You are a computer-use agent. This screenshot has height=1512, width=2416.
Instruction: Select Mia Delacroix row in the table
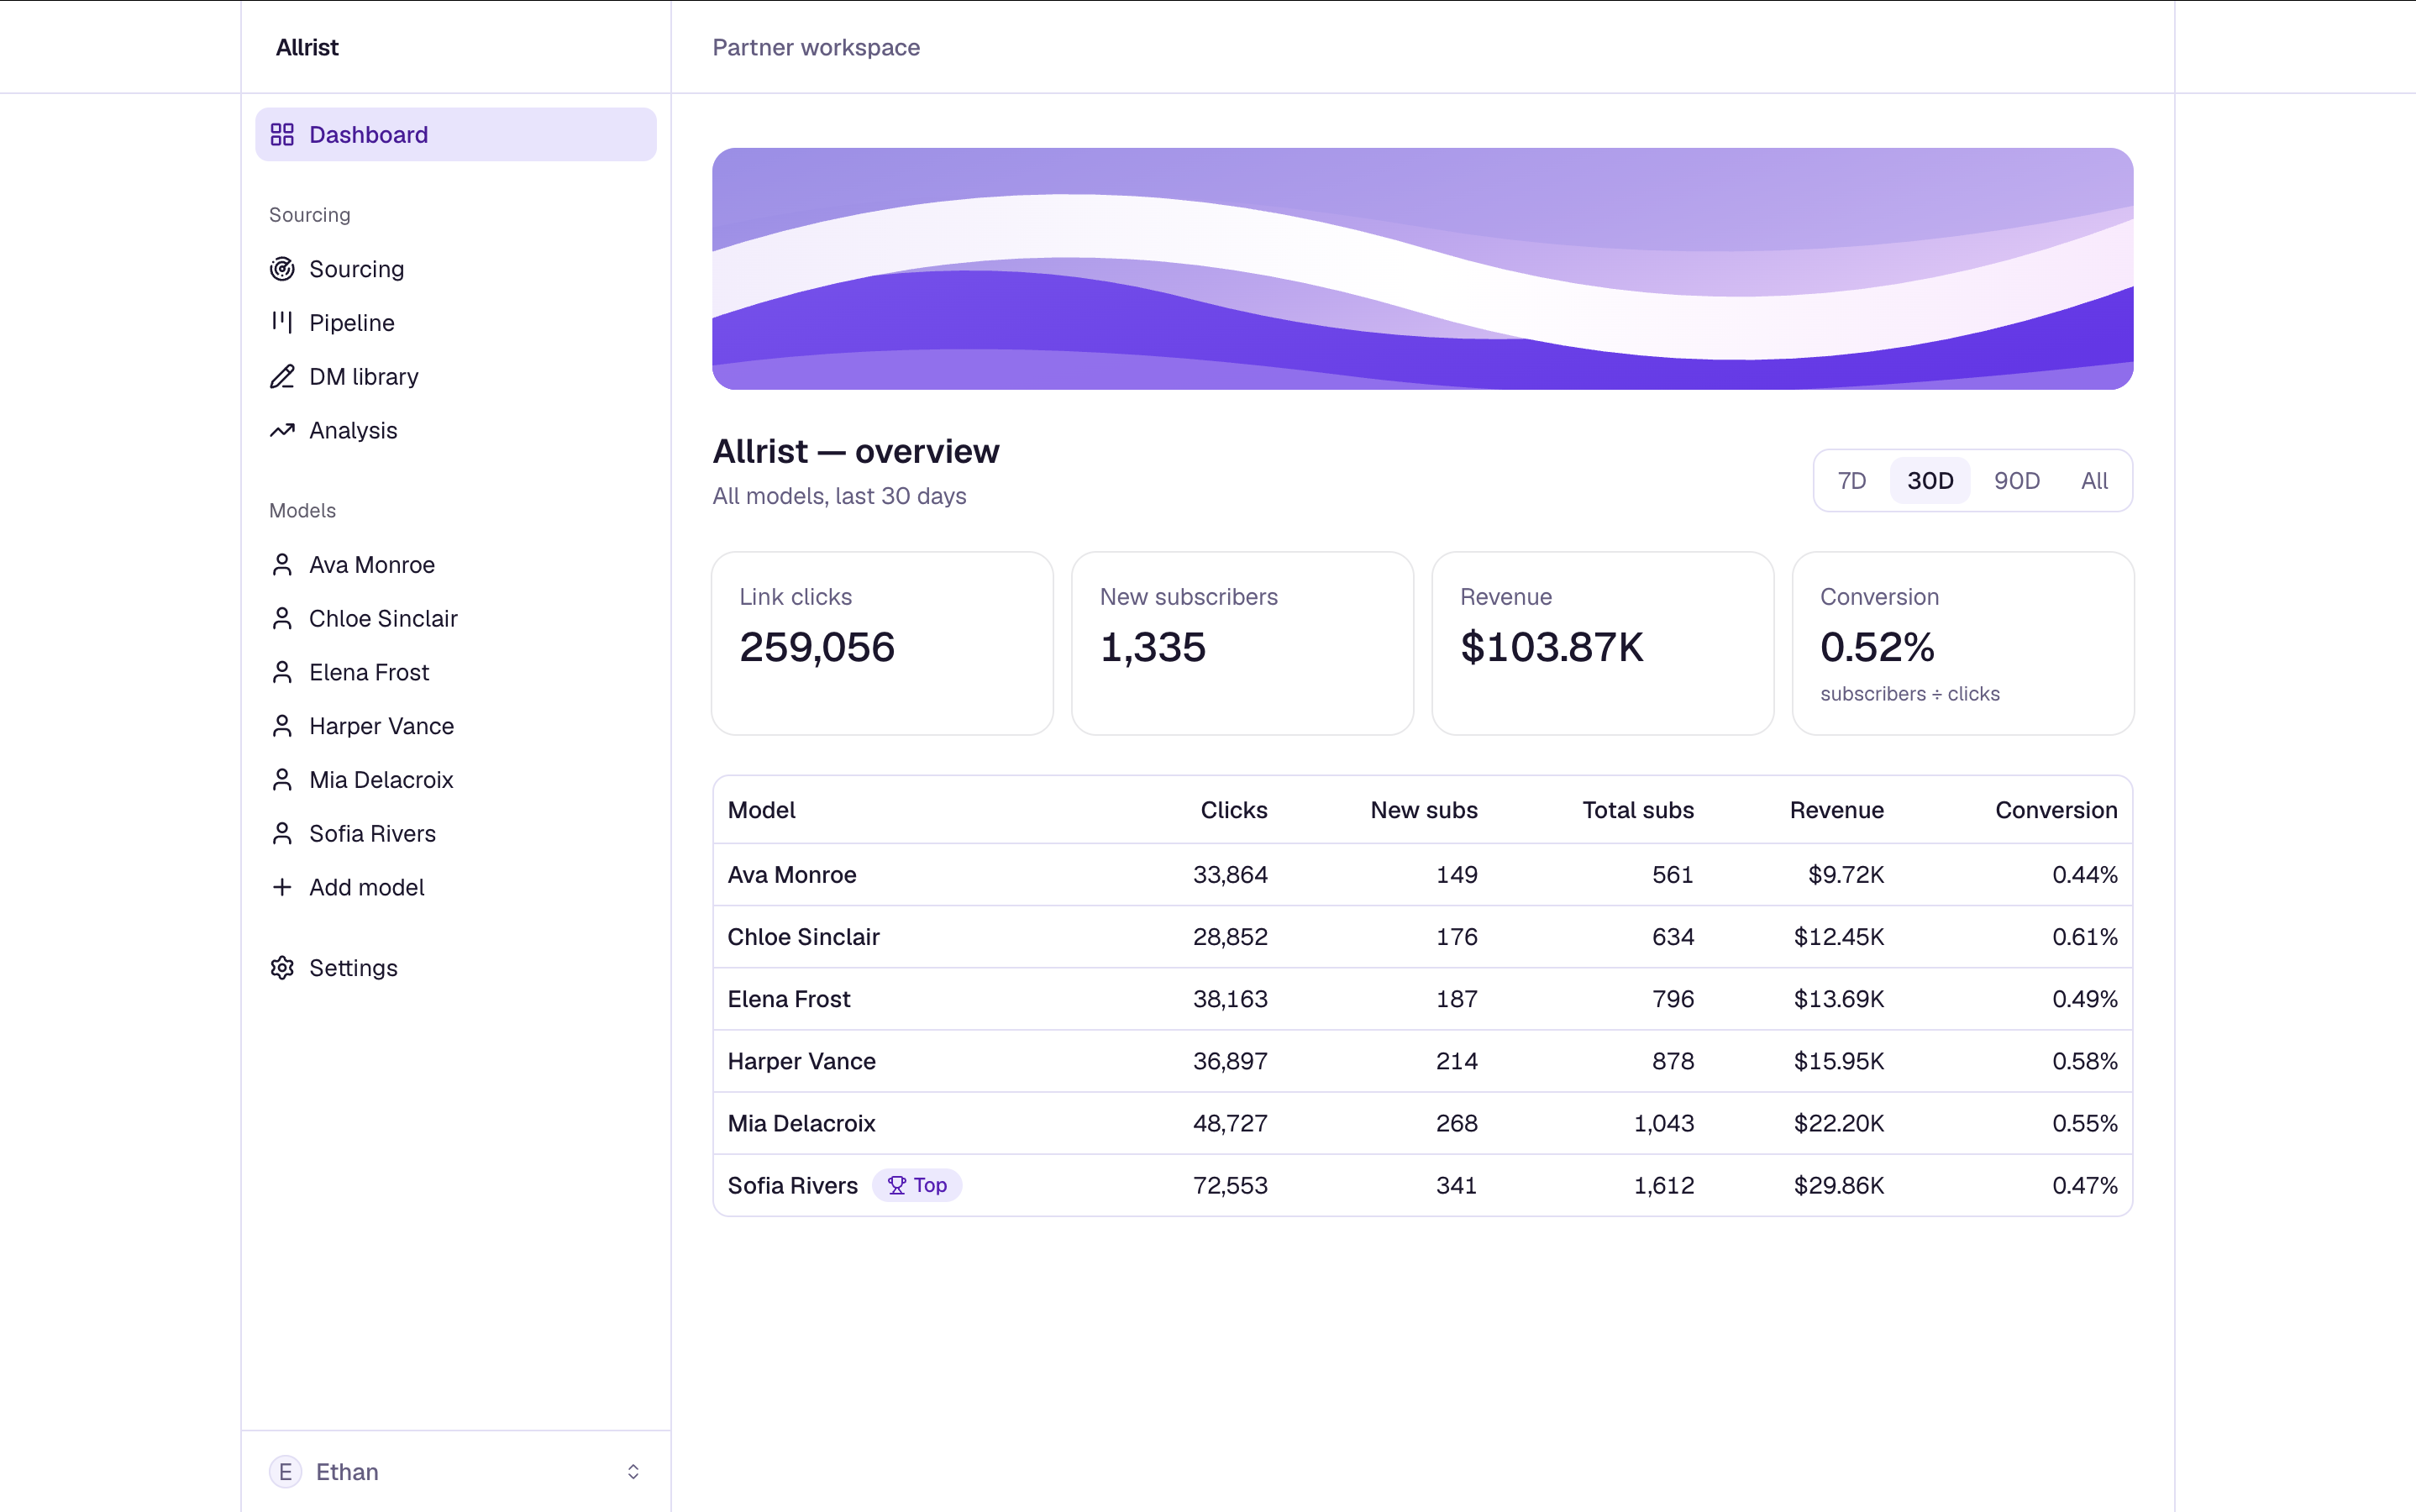pyautogui.click(x=1422, y=1123)
